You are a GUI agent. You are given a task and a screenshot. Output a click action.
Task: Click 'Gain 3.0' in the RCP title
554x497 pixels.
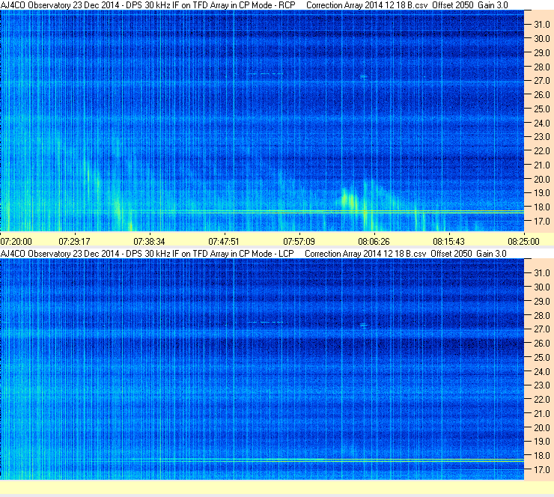[x=493, y=5]
